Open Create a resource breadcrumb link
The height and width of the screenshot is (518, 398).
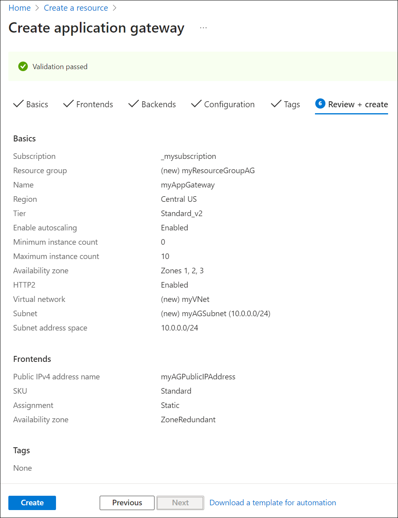(75, 8)
